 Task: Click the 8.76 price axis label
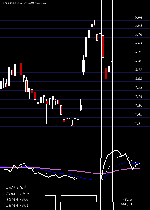point(139,34)
